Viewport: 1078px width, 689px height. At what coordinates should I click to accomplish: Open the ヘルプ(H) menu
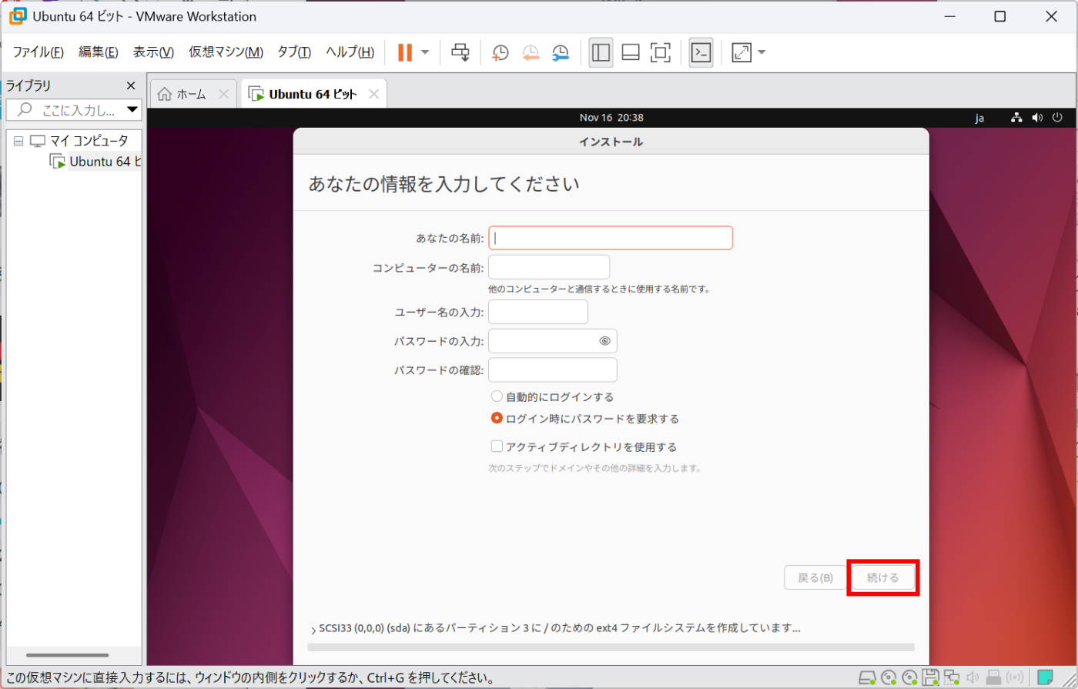(350, 52)
